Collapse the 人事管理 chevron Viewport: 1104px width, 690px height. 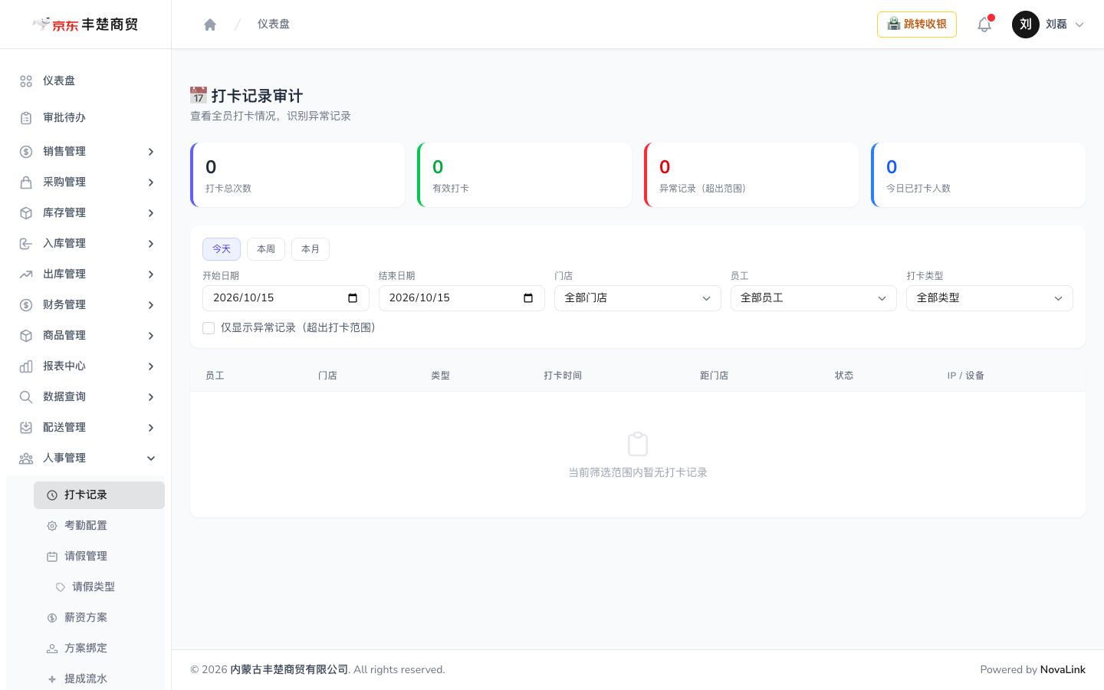pyautogui.click(x=151, y=458)
